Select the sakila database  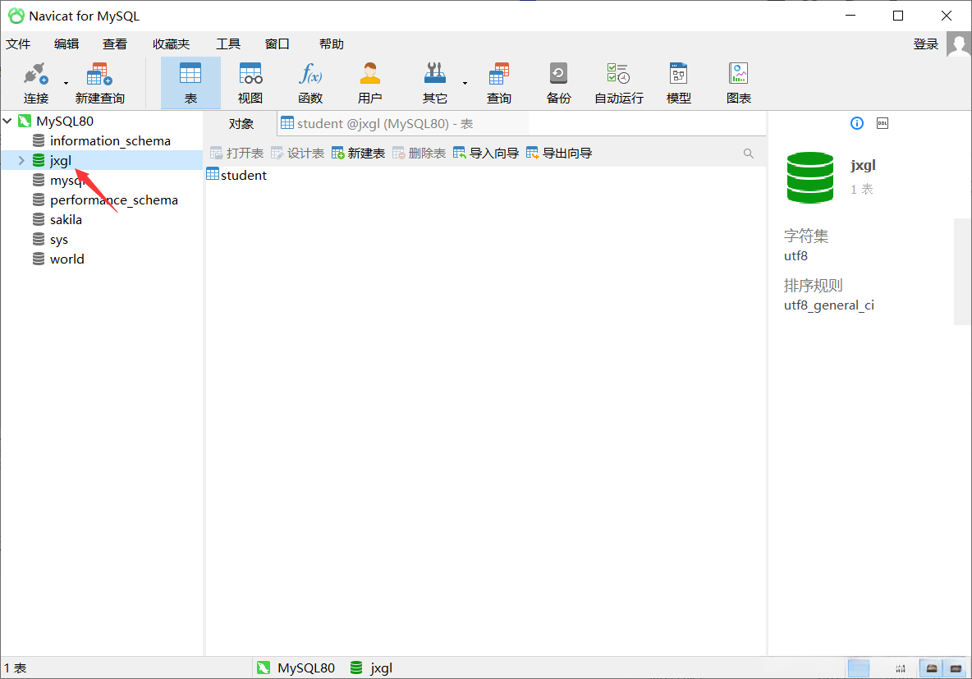pos(66,219)
